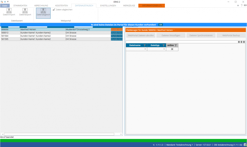Collapse the ribbon with the caret icon
The height and width of the screenshot is (147, 247).
click(x=238, y=6)
